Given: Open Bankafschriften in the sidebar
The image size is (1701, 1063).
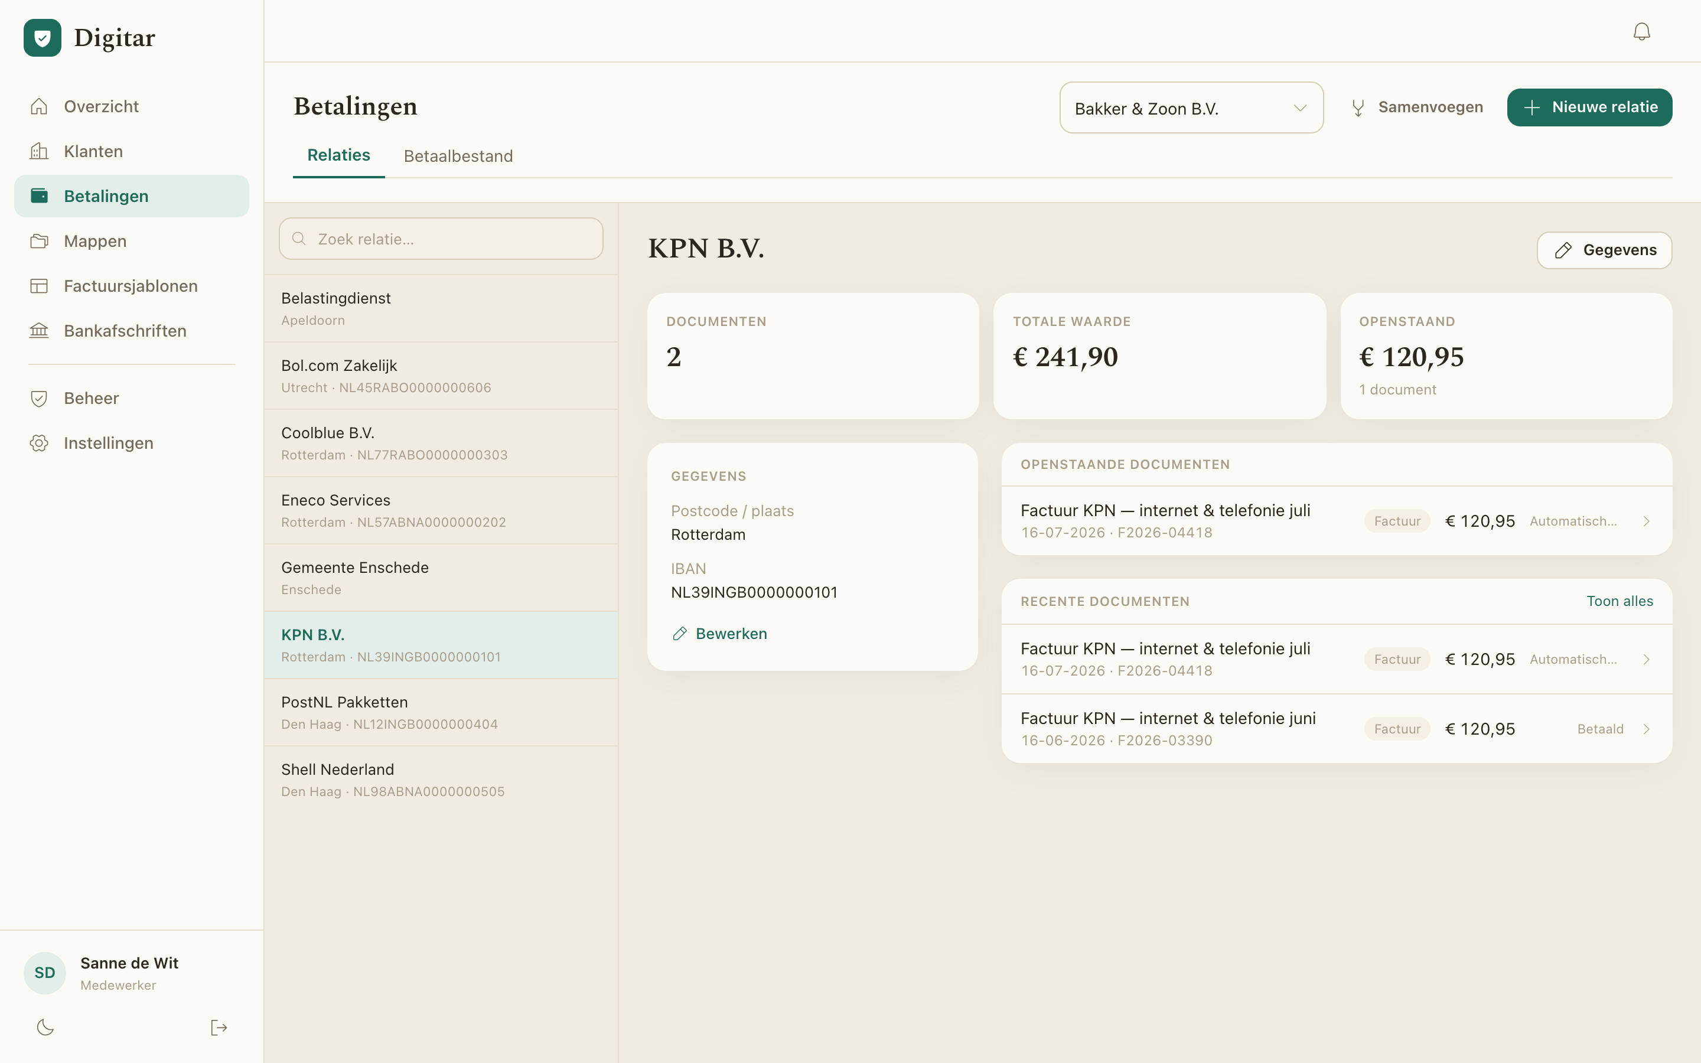Looking at the screenshot, I should [132, 331].
